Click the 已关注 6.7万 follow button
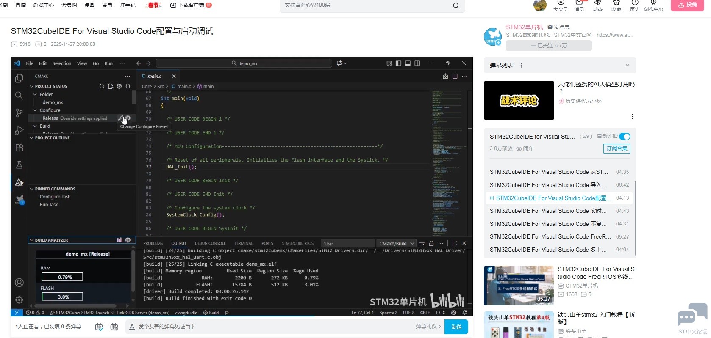Screen dimensions: 711x338 click(549, 46)
